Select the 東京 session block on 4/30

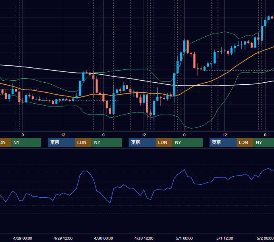142,142
